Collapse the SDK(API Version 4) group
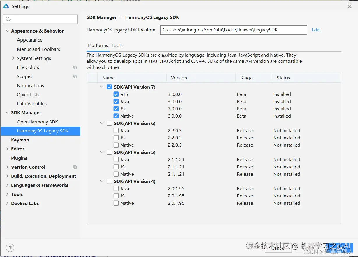Image resolution: width=358 pixels, height=257 pixels. [x=102, y=181]
